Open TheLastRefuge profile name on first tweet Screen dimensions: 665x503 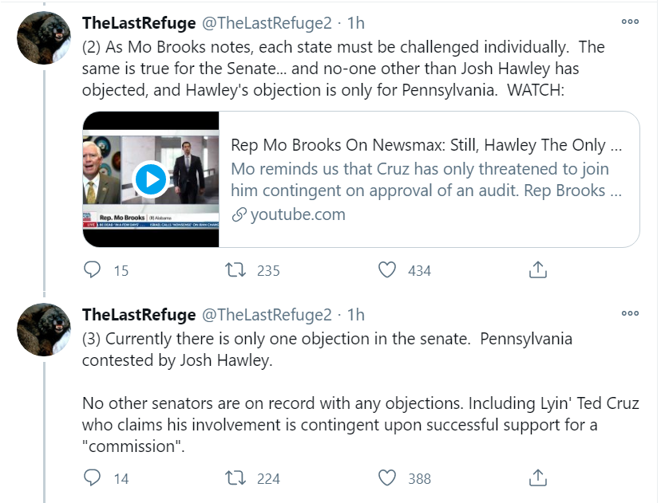coord(139,23)
